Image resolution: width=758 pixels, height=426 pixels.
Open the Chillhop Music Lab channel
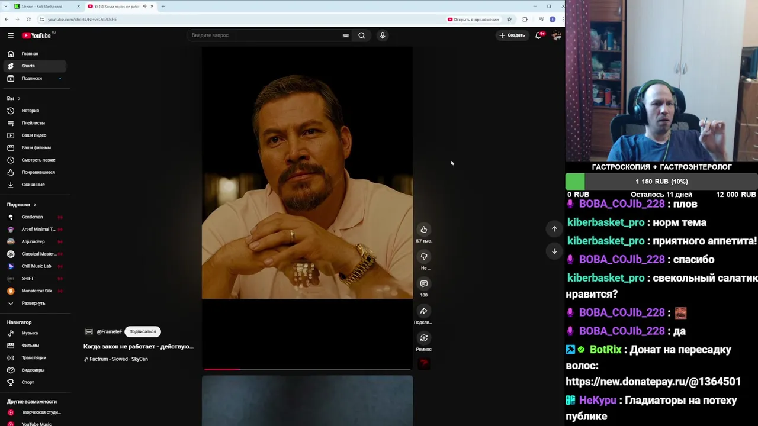pyautogui.click(x=34, y=266)
